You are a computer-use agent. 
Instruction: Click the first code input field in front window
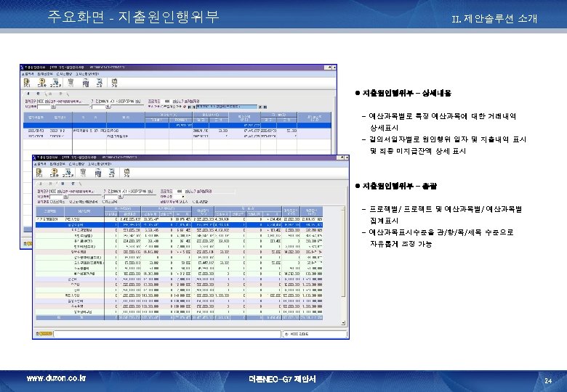[56, 197]
